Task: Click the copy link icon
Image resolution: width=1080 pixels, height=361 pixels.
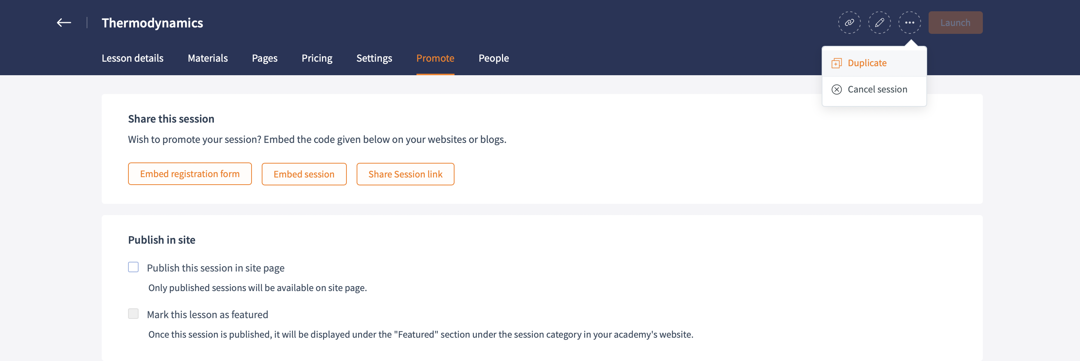Action: coord(849,23)
